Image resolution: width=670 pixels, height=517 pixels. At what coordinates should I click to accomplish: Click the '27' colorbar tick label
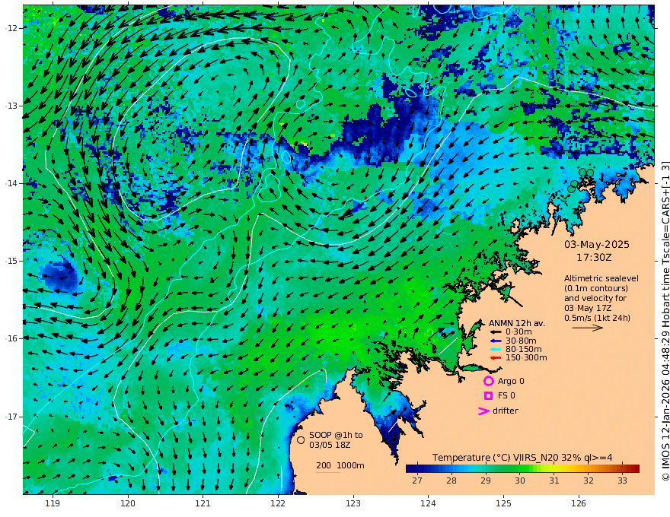[x=417, y=481]
